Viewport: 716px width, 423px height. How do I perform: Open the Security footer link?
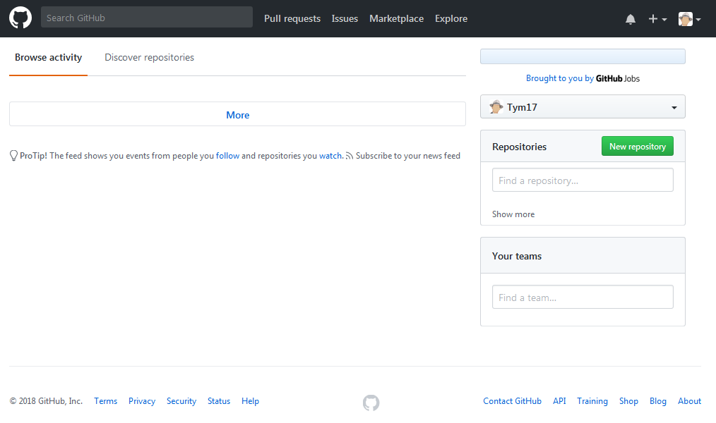click(x=181, y=401)
